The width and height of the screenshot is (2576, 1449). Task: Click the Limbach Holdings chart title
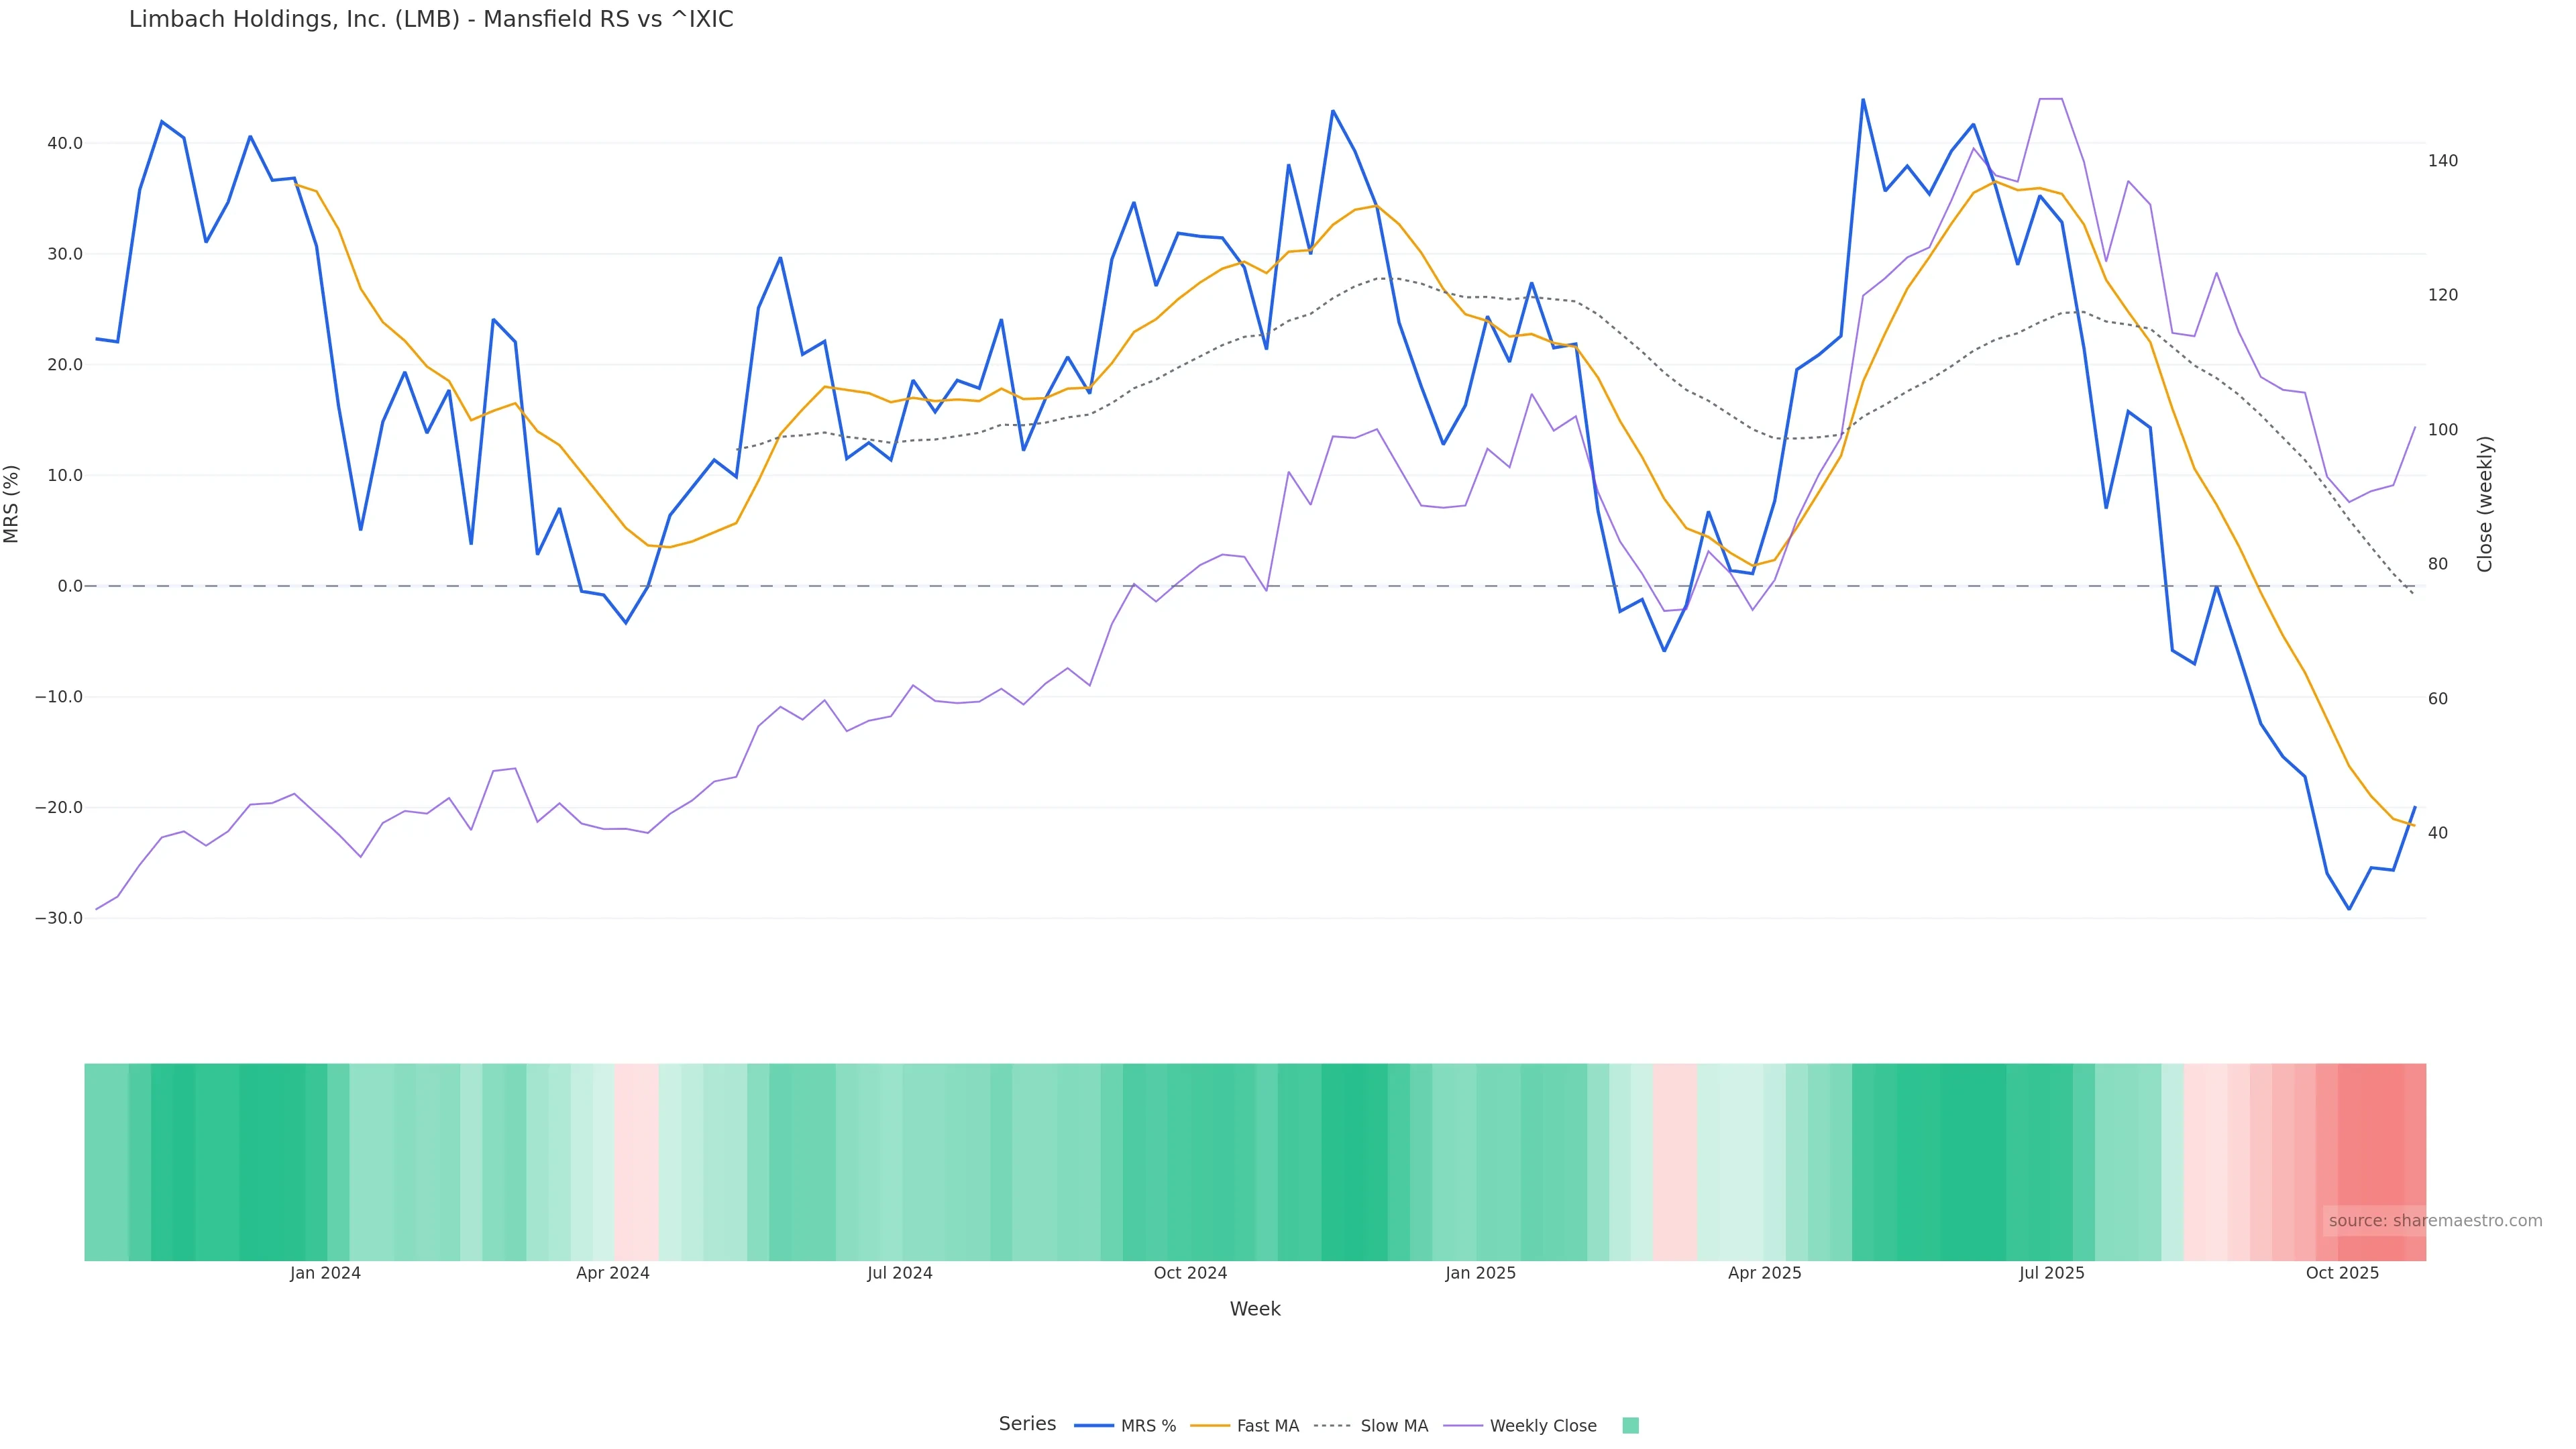point(431,20)
